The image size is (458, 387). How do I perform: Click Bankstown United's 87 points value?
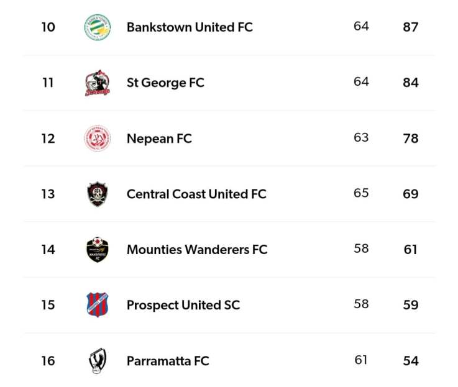pyautogui.click(x=410, y=27)
